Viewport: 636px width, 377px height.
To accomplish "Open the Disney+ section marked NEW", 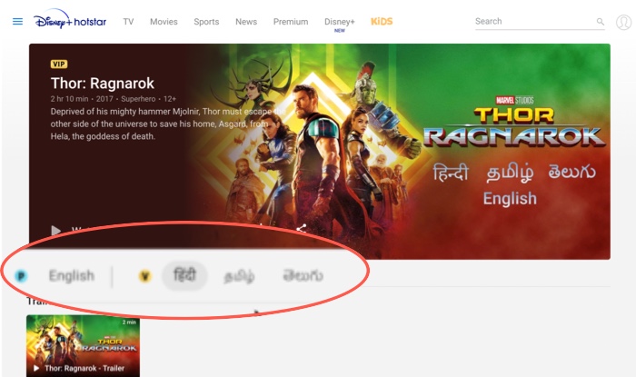I will pos(340,24).
